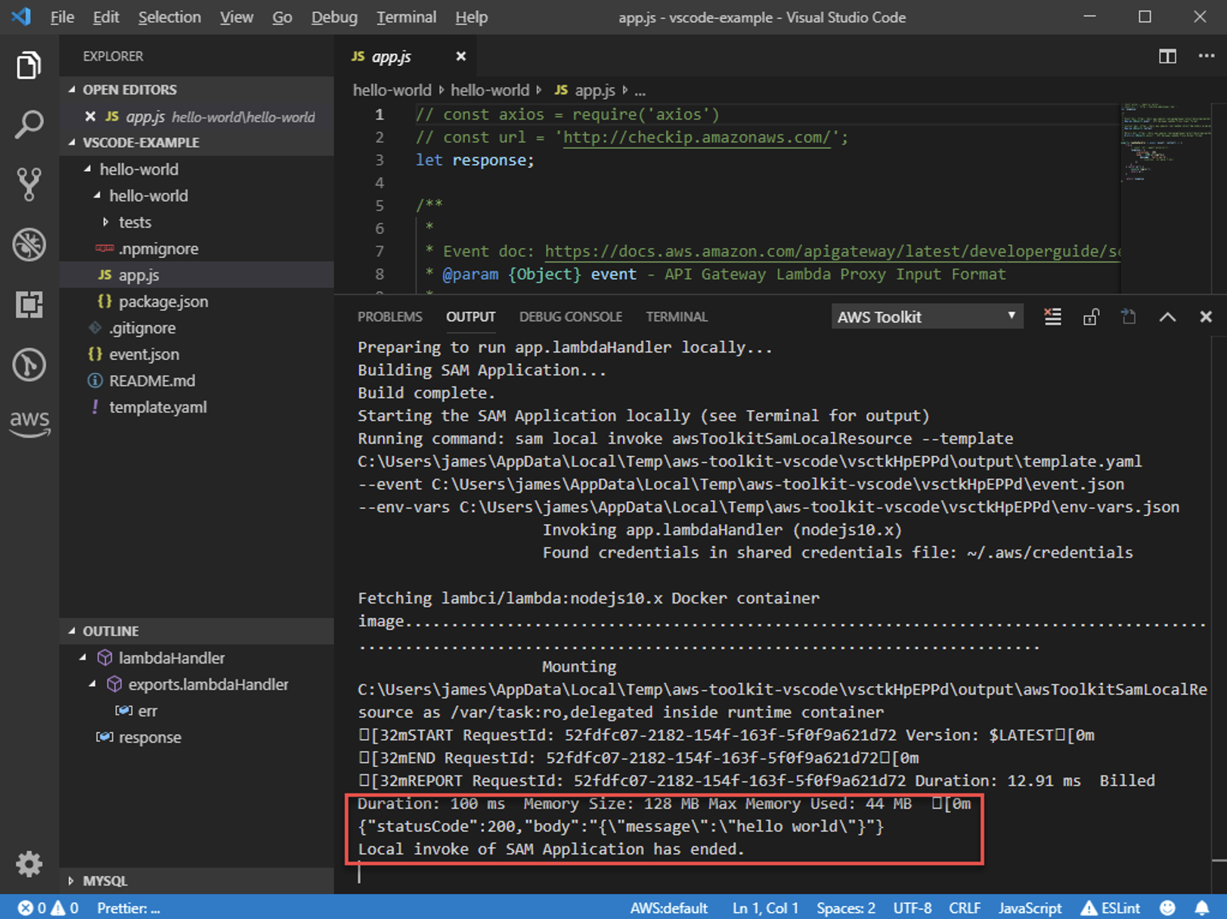Expand the tests folder

[x=135, y=222]
